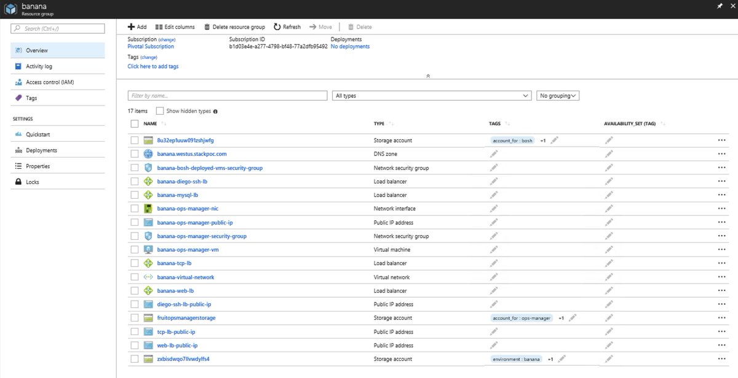This screenshot has height=378, width=738.
Task: Open Locks under Settings
Action: (x=58, y=182)
